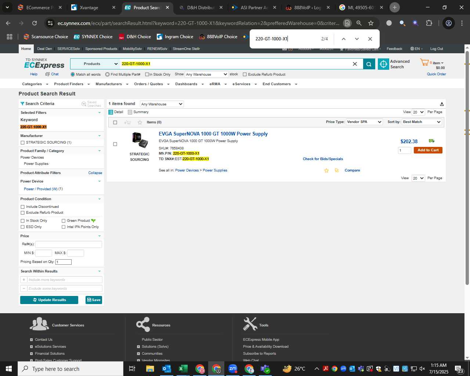Switch to Summary view tab

[138, 112]
